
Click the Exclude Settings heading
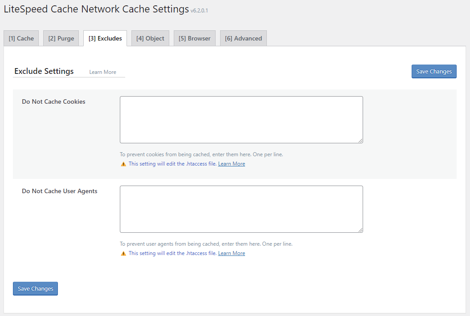(44, 71)
